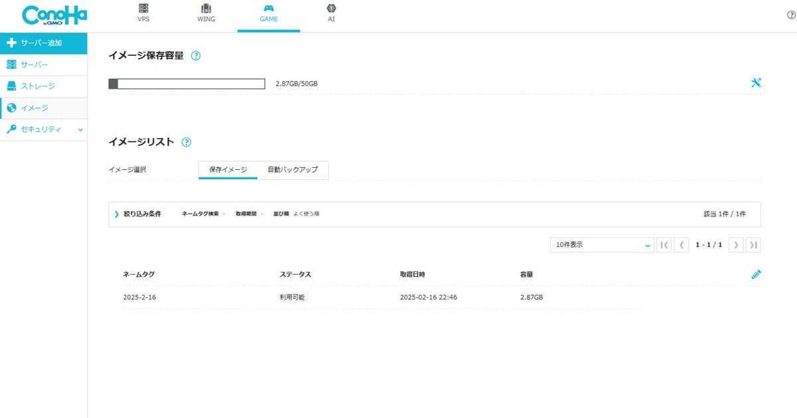The height and width of the screenshot is (418, 797).
Task: Click the 容量 column header
Action: [527, 274]
